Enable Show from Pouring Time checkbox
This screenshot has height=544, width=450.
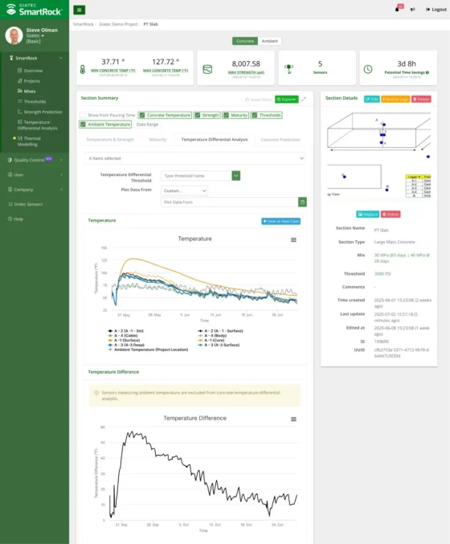click(x=83, y=115)
